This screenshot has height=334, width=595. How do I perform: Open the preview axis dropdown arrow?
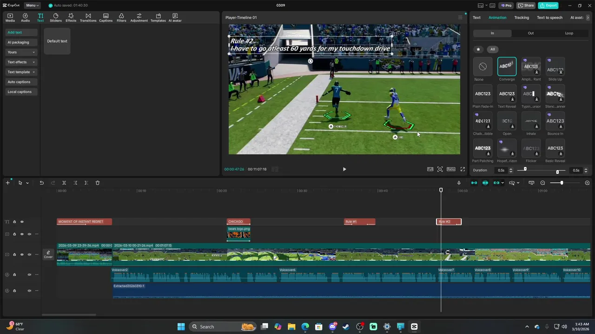pyautogui.click(x=518, y=183)
